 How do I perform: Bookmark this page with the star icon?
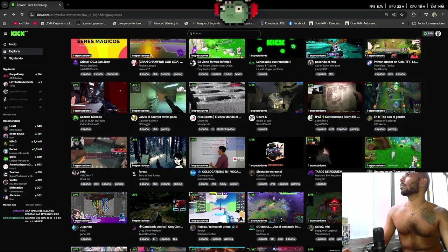pyautogui.click(x=402, y=15)
